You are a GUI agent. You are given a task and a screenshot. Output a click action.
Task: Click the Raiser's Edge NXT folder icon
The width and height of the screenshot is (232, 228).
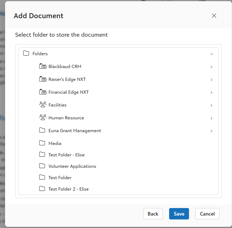pos(43,79)
